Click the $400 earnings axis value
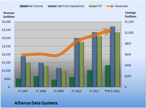 (x=128, y=65)
